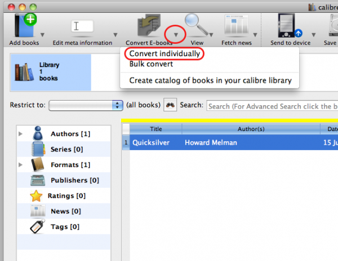
Task: Expand the Formats tree category
Action: [20, 165]
